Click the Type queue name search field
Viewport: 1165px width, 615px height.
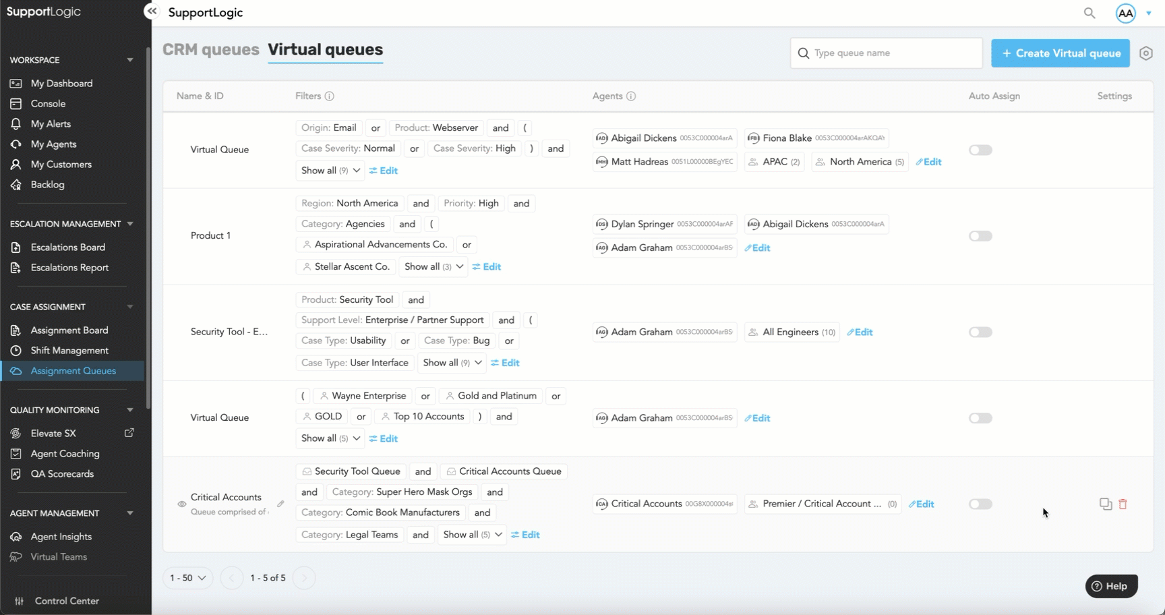(x=887, y=53)
